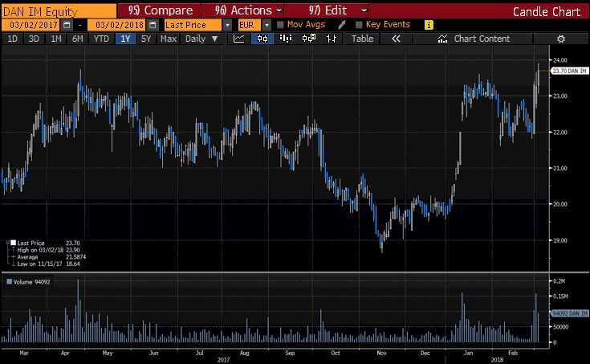Expand the Edit menu arrow
Viewport: 590px width, 364px height.
tap(364, 10)
